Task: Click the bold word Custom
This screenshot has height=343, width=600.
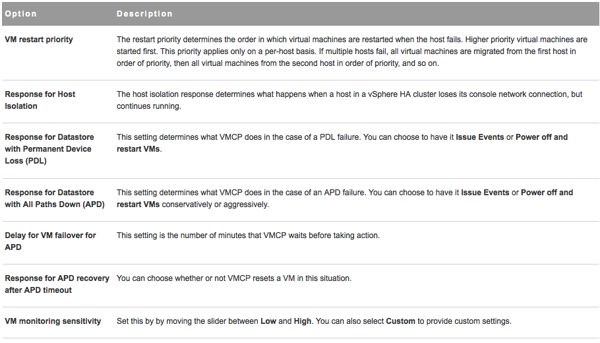Action: (x=400, y=321)
